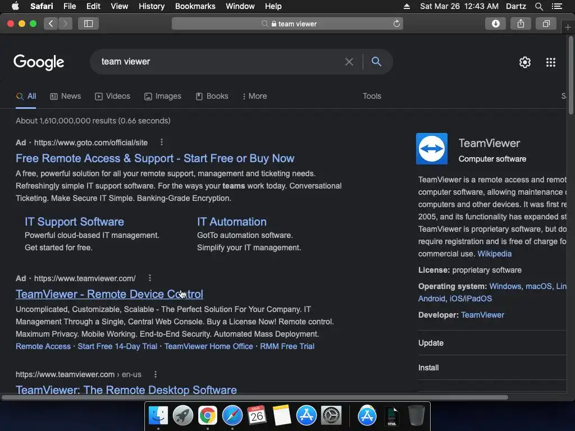The image size is (575, 431).
Task: Switch to the Images results tab
Action: [163, 97]
